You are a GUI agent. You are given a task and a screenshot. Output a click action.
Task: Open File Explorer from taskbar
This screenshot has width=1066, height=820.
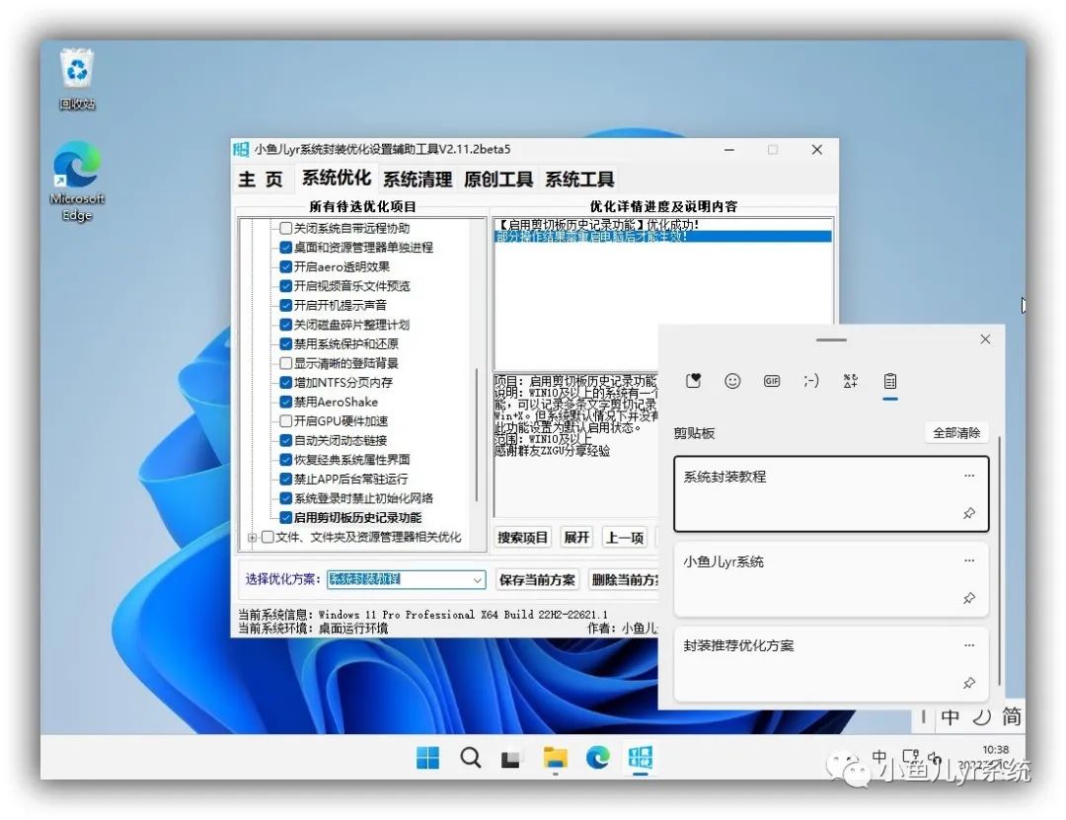(x=556, y=758)
